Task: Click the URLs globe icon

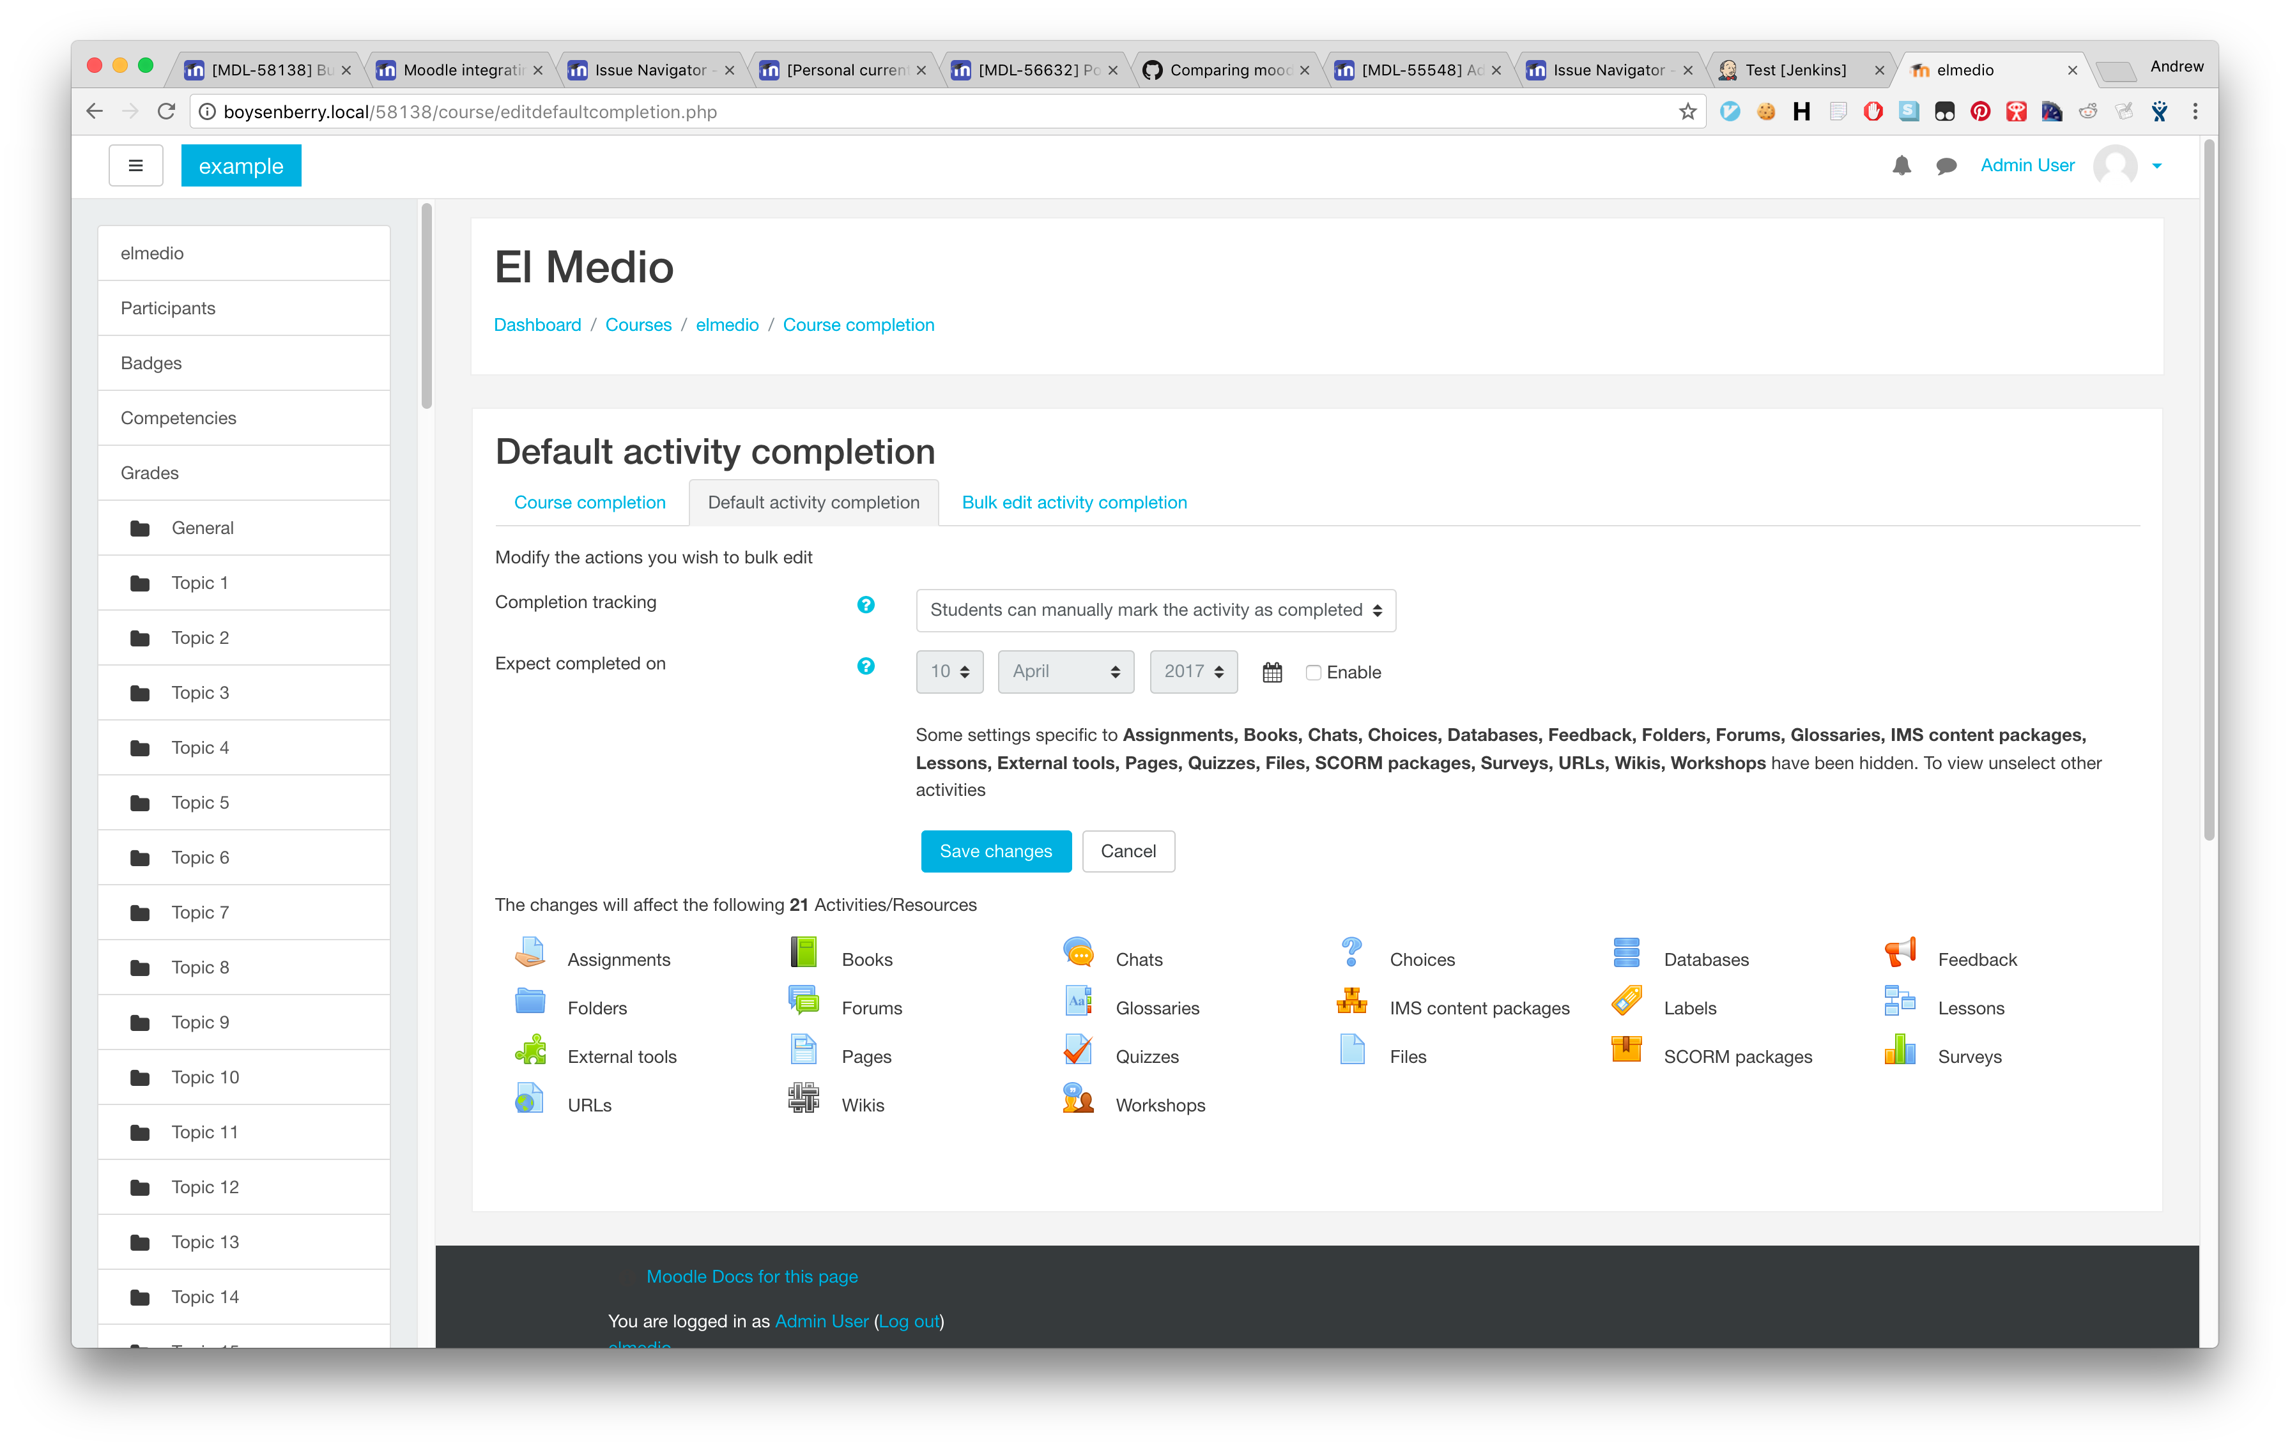Action: coord(530,1098)
